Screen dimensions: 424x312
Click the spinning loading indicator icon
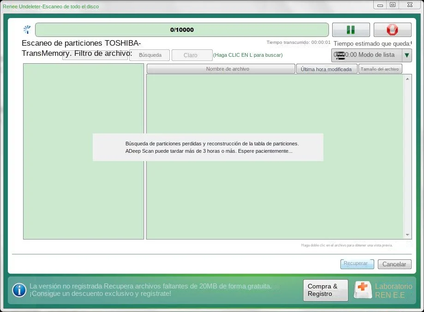[27, 30]
